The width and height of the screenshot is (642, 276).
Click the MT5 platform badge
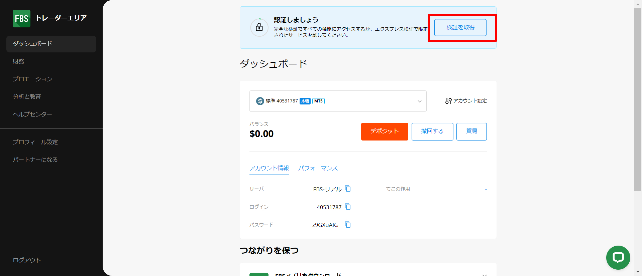click(318, 101)
